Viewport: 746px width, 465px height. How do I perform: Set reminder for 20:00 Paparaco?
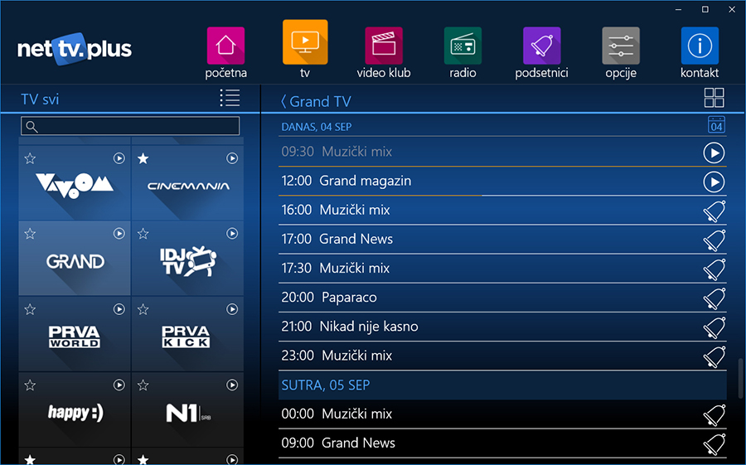click(x=715, y=298)
